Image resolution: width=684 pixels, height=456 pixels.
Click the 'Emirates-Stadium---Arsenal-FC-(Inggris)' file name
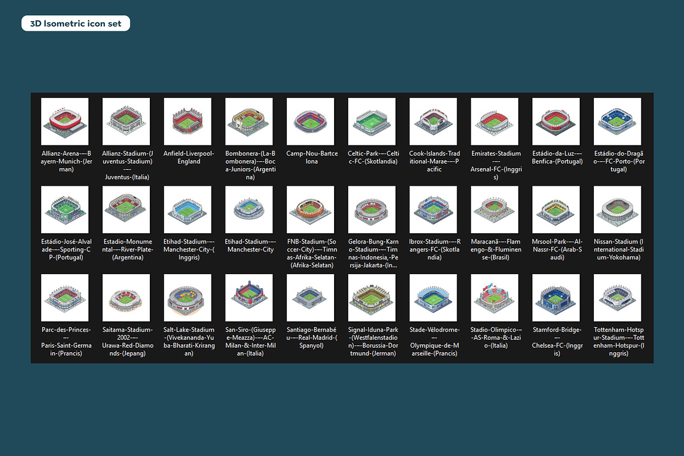(x=495, y=165)
